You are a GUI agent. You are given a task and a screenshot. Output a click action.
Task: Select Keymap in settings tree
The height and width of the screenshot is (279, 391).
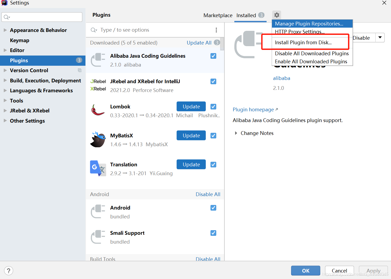point(20,40)
